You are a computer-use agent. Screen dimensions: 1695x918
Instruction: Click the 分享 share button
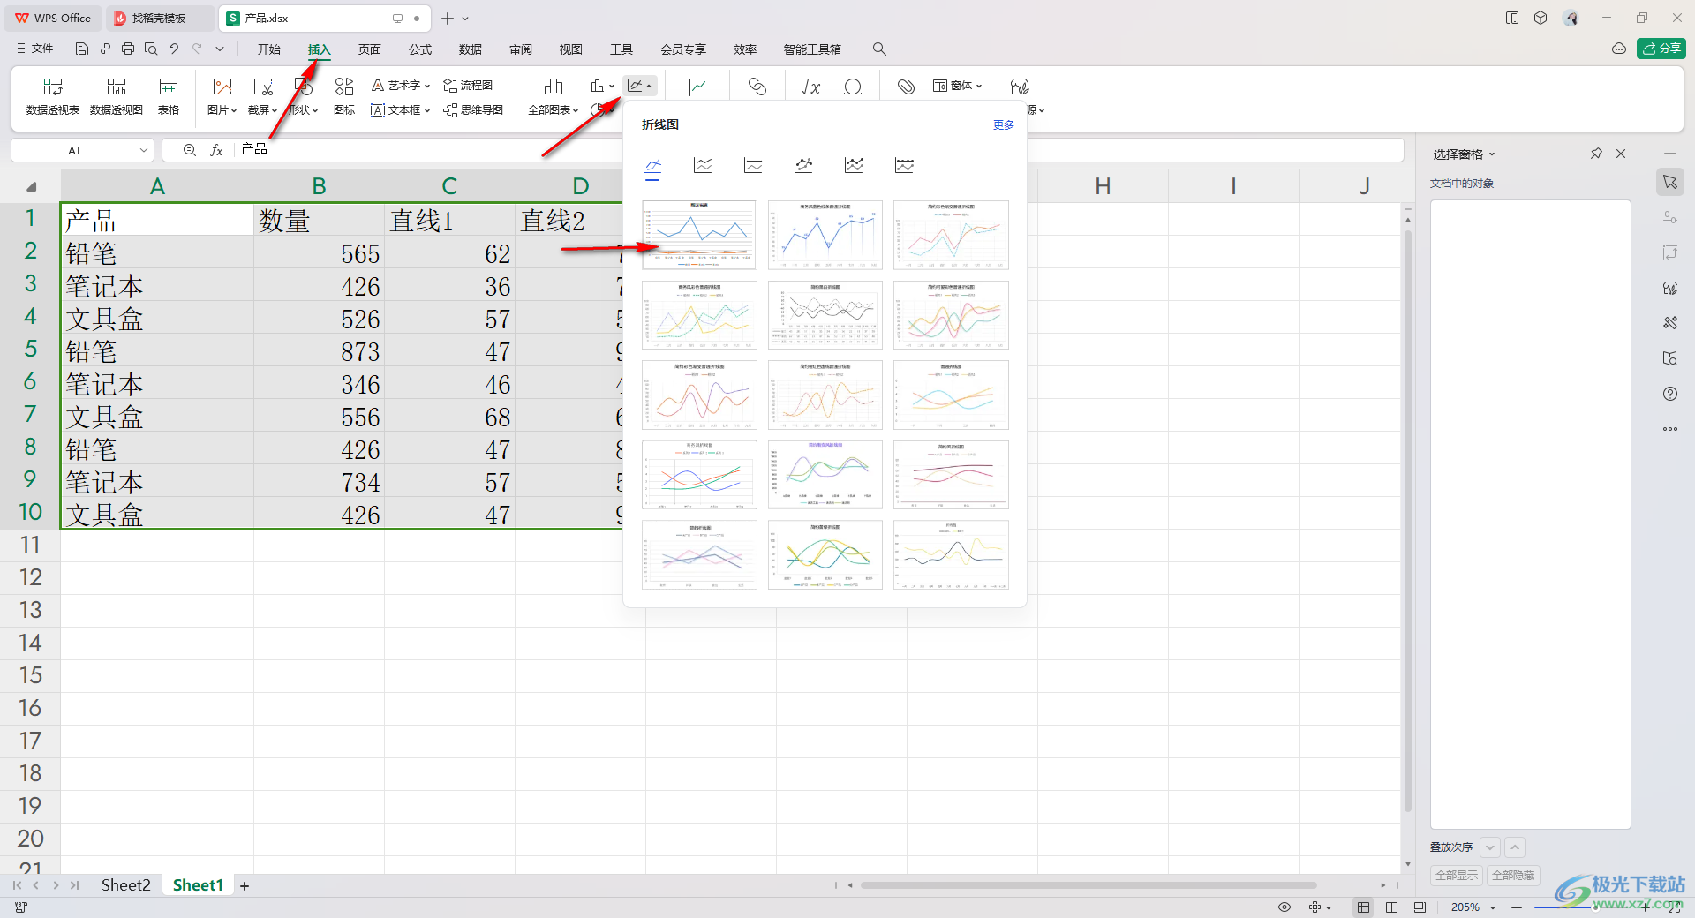1661,49
